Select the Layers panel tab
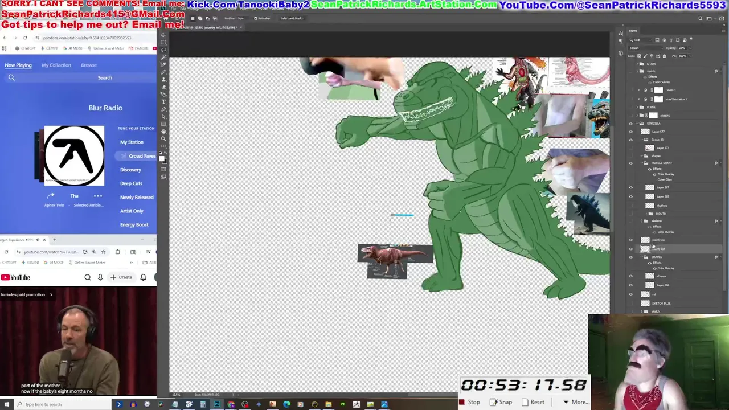Image resolution: width=729 pixels, height=410 pixels. [633, 31]
